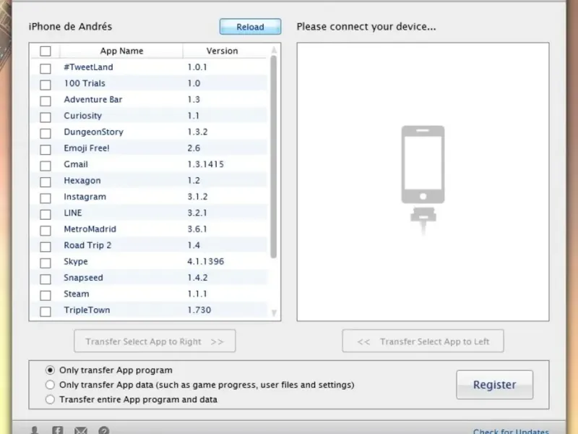Open the Register button
This screenshot has width=578, height=434.
pyautogui.click(x=494, y=385)
